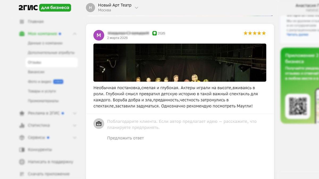This screenshot has width=319, height=179.
Task: Click the home icon next to «Главная»
Action: coord(22,21)
